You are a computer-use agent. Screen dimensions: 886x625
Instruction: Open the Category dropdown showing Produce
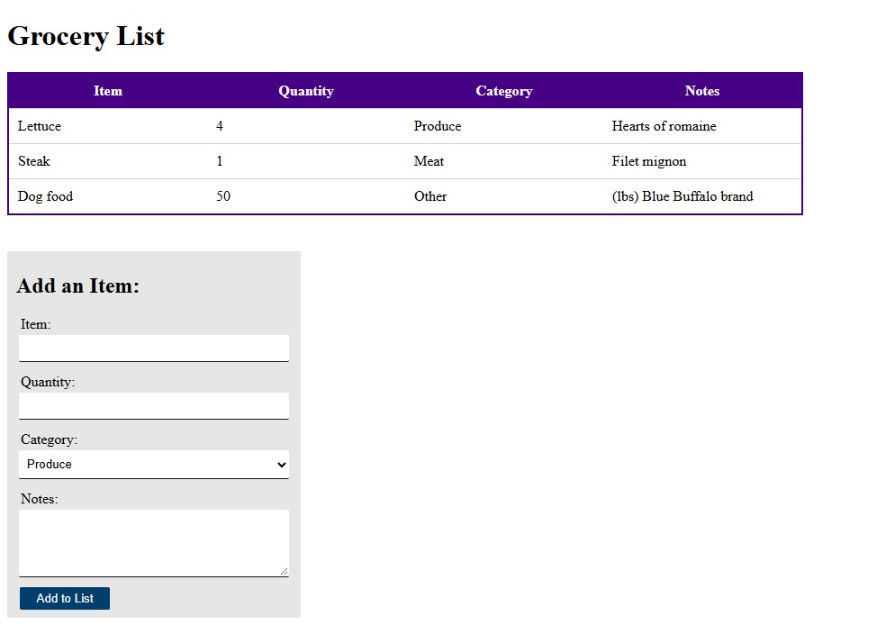pyautogui.click(x=154, y=464)
